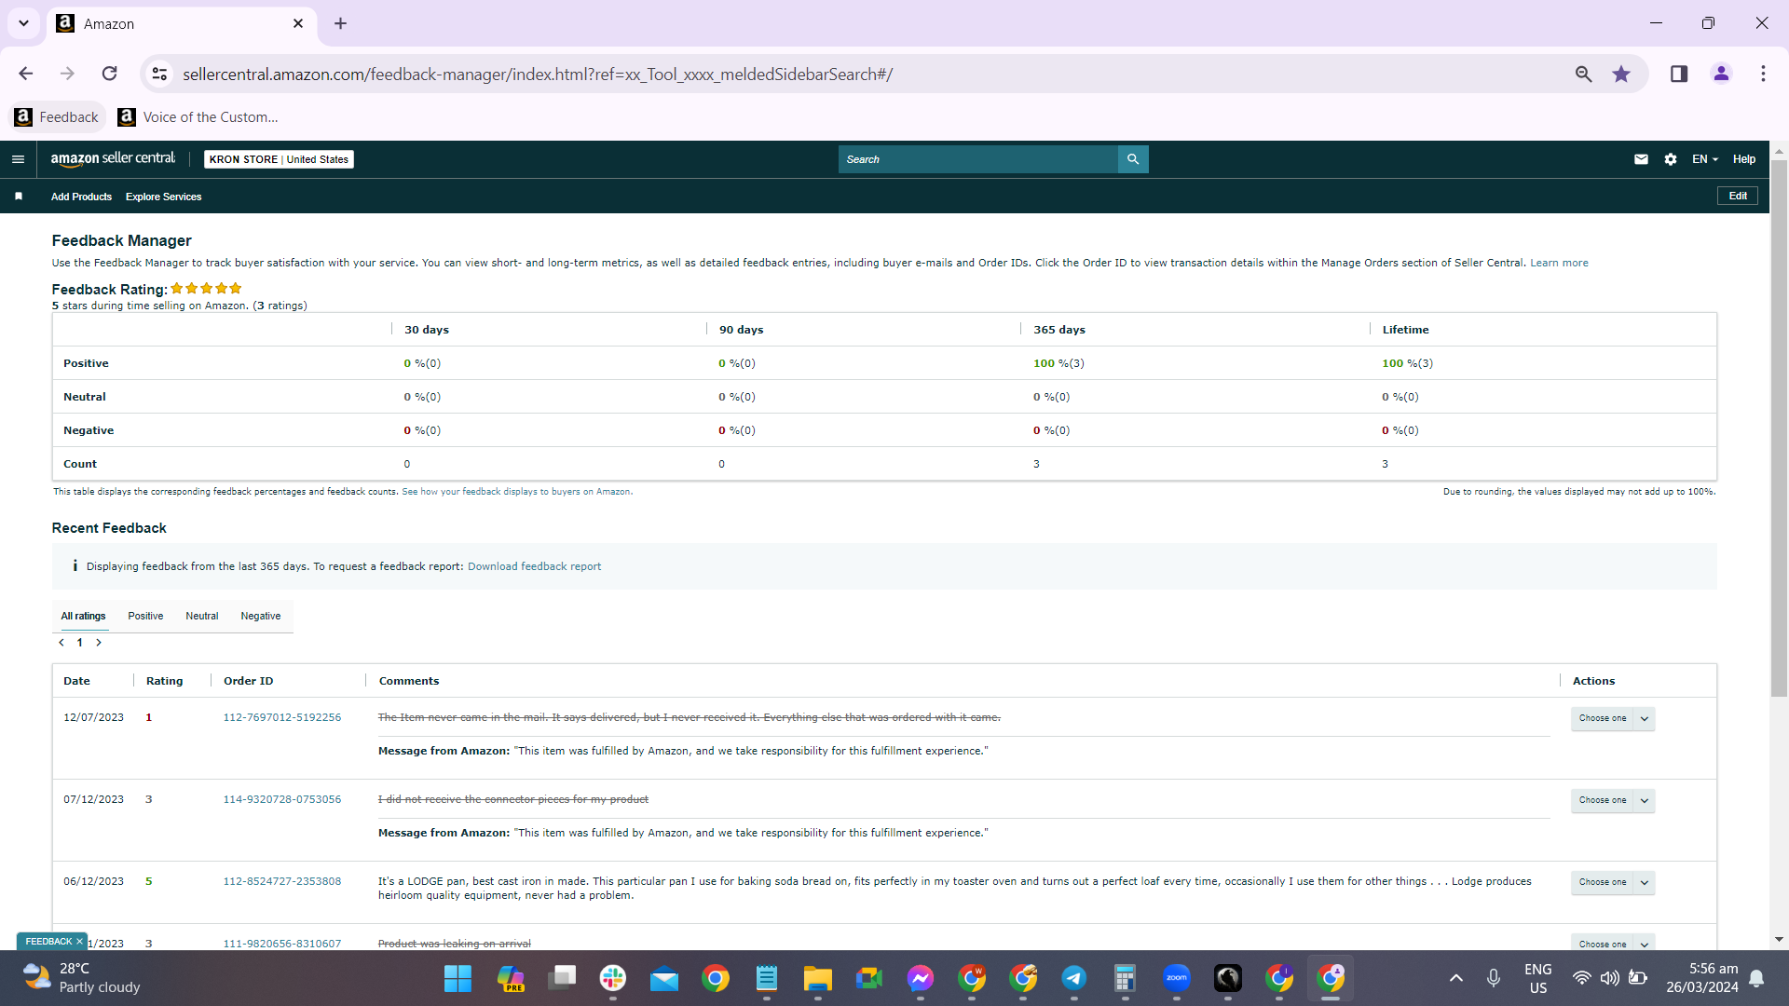The width and height of the screenshot is (1789, 1006).
Task: Bookmark this page with the star icon
Action: pyautogui.click(x=1621, y=74)
